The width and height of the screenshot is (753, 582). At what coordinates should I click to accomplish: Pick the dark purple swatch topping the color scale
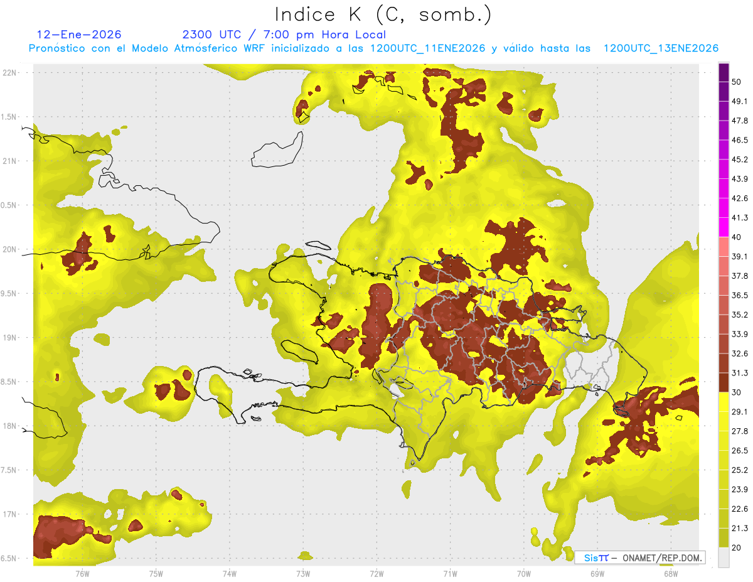(x=724, y=72)
